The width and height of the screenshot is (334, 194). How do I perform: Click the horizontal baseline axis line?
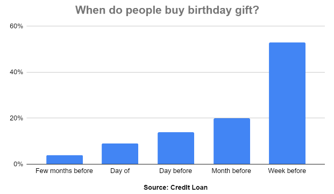click(176, 164)
